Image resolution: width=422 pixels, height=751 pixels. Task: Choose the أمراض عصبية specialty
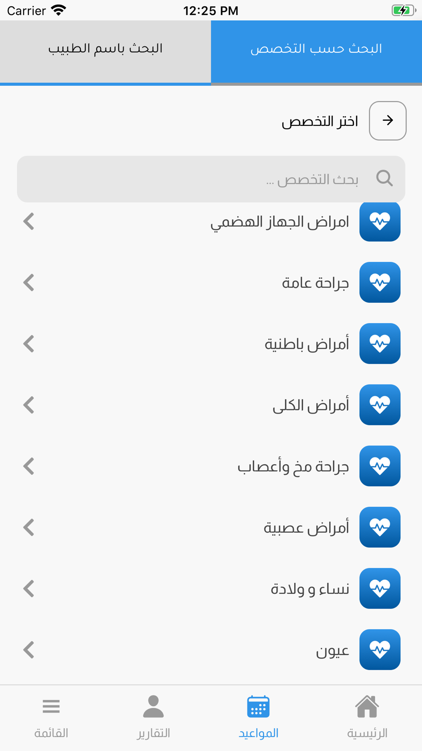[306, 528]
